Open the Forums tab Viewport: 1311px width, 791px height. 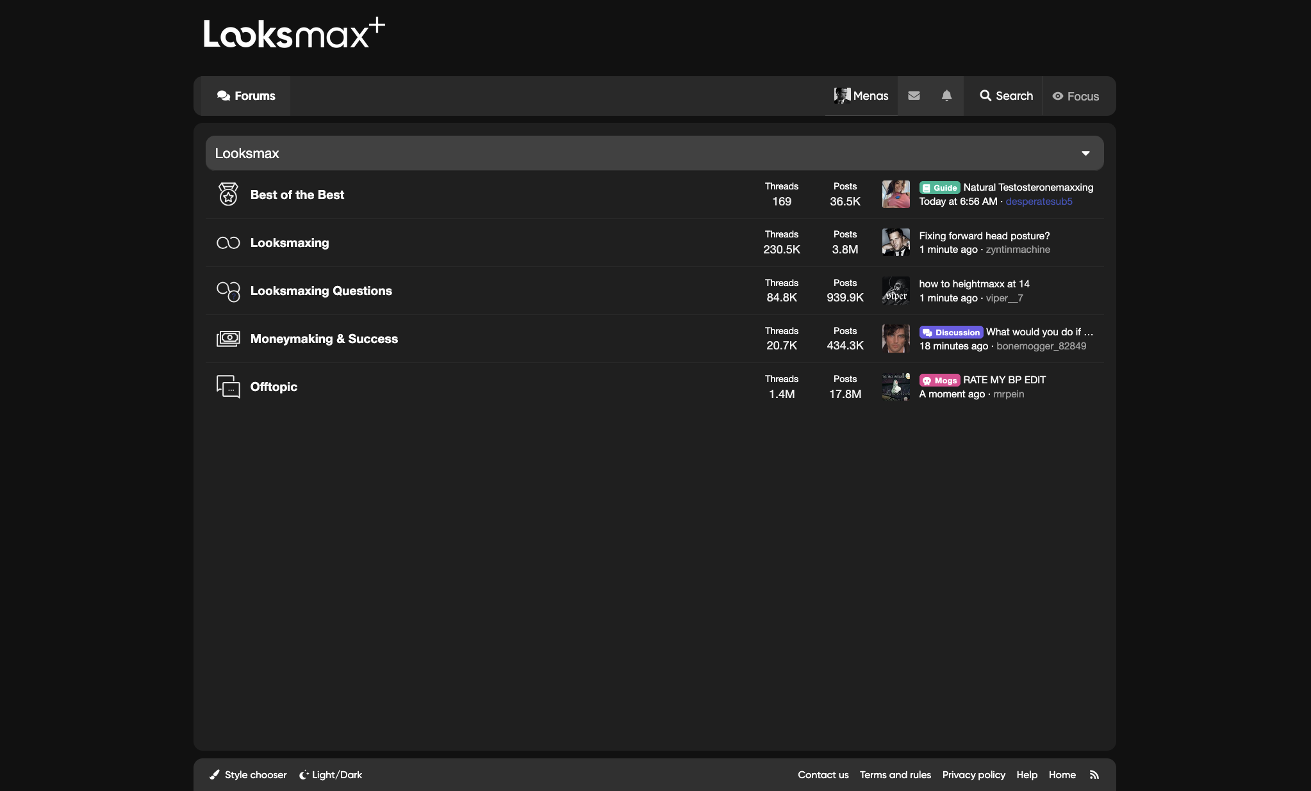(x=246, y=96)
